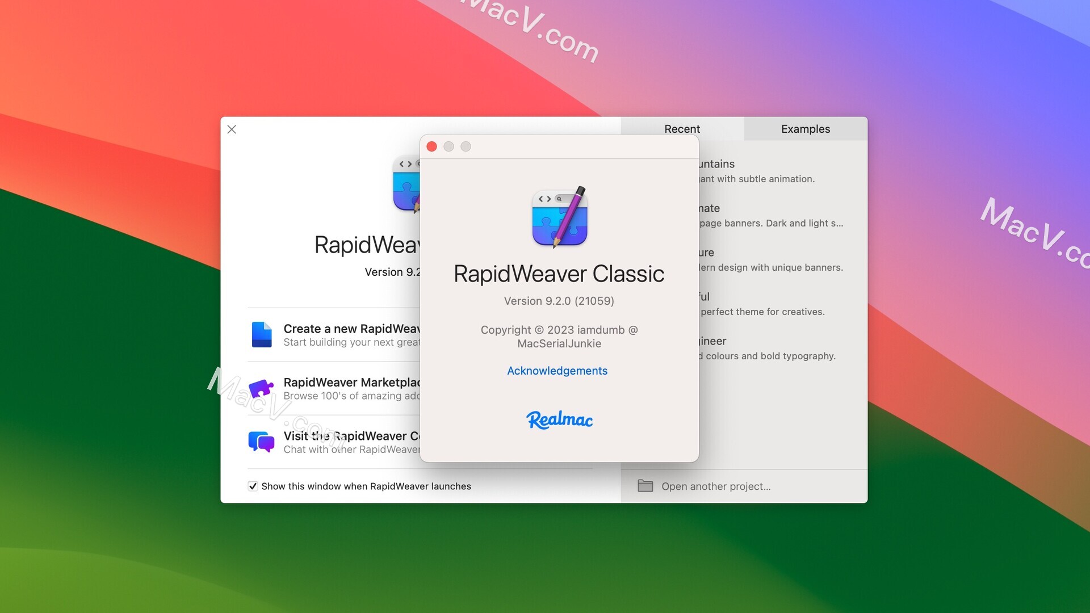Click Show this window when RapidWeaver launches label
Image resolution: width=1090 pixels, height=613 pixels.
tap(366, 486)
